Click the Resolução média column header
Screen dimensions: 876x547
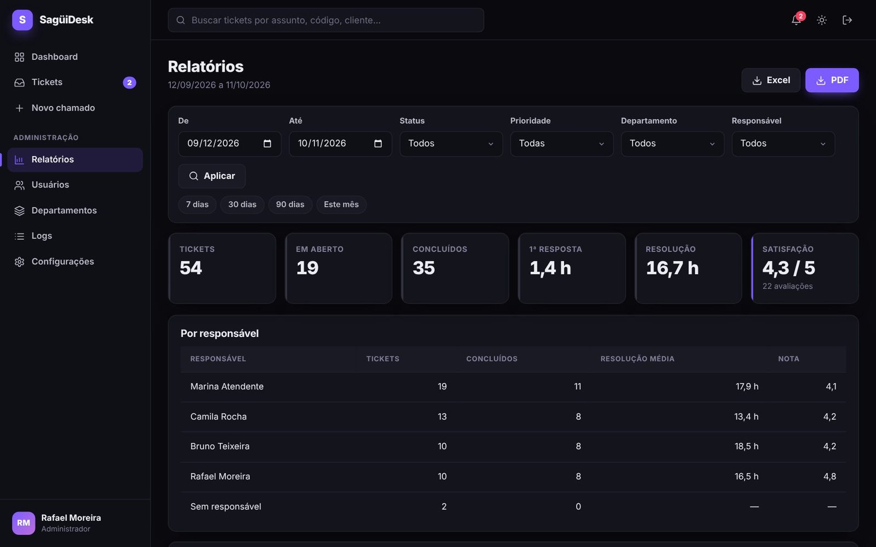(x=637, y=359)
